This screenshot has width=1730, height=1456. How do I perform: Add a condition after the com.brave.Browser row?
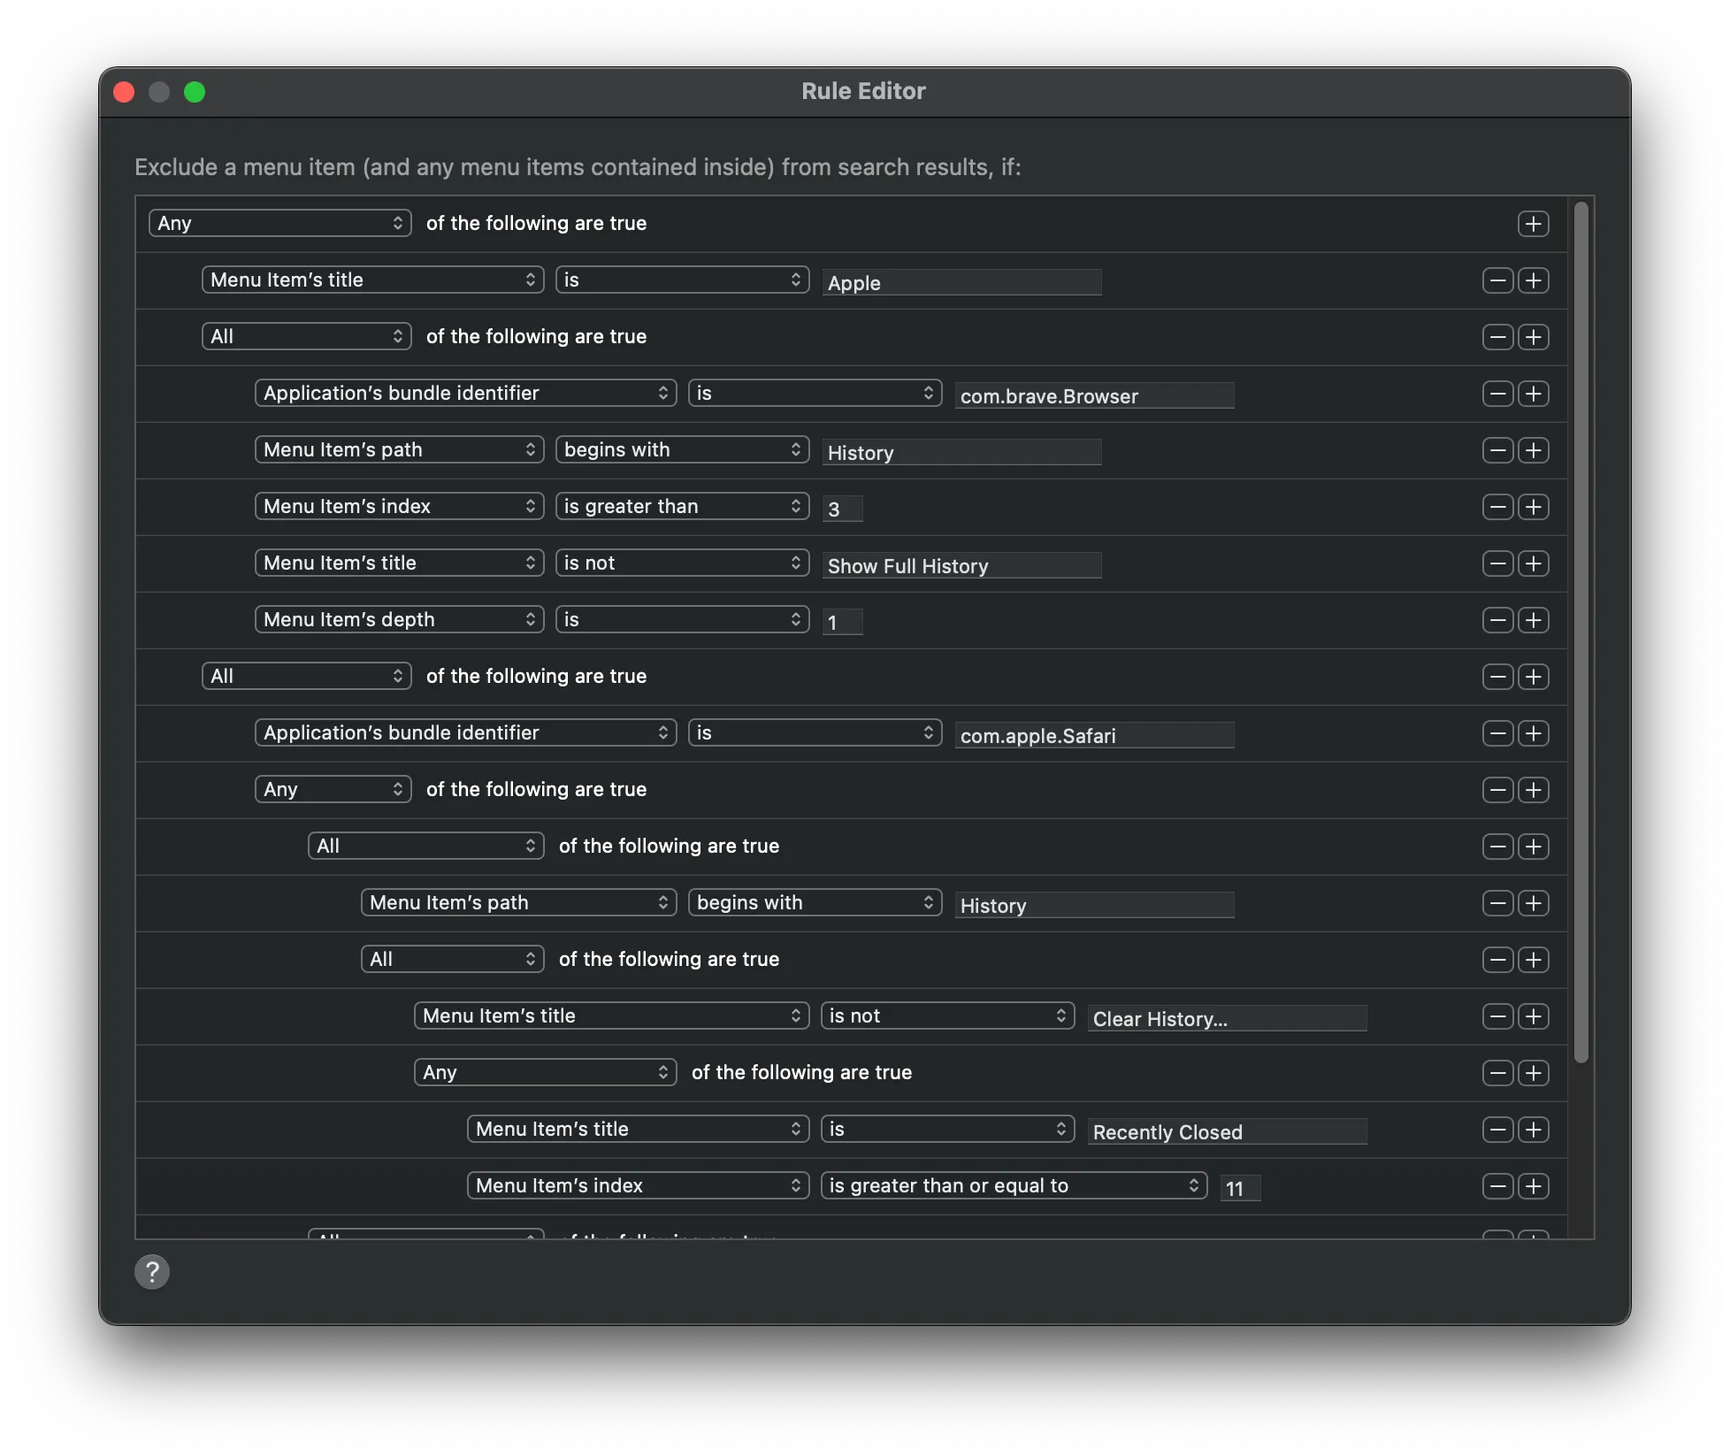(x=1535, y=394)
